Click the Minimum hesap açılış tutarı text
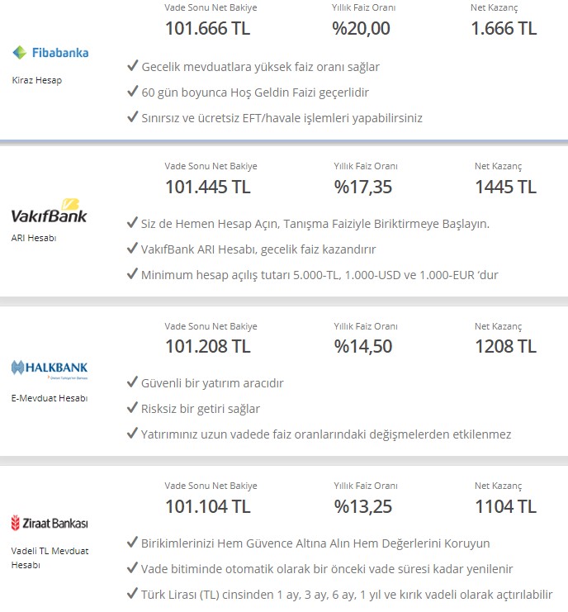 tap(319, 275)
